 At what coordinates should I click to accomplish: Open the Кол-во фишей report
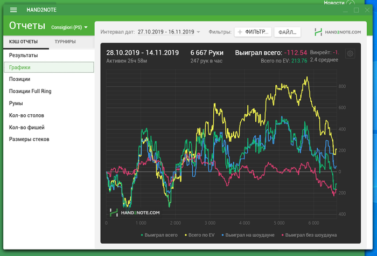point(48,127)
